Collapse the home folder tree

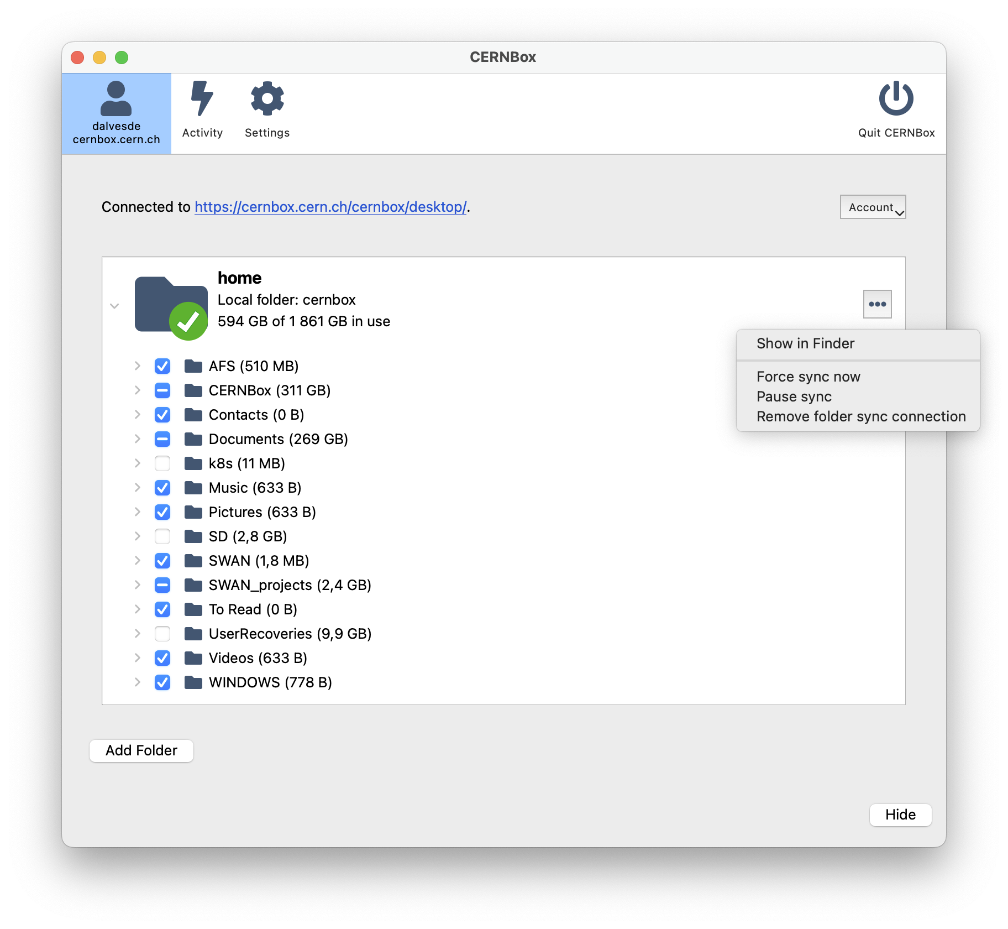click(114, 306)
